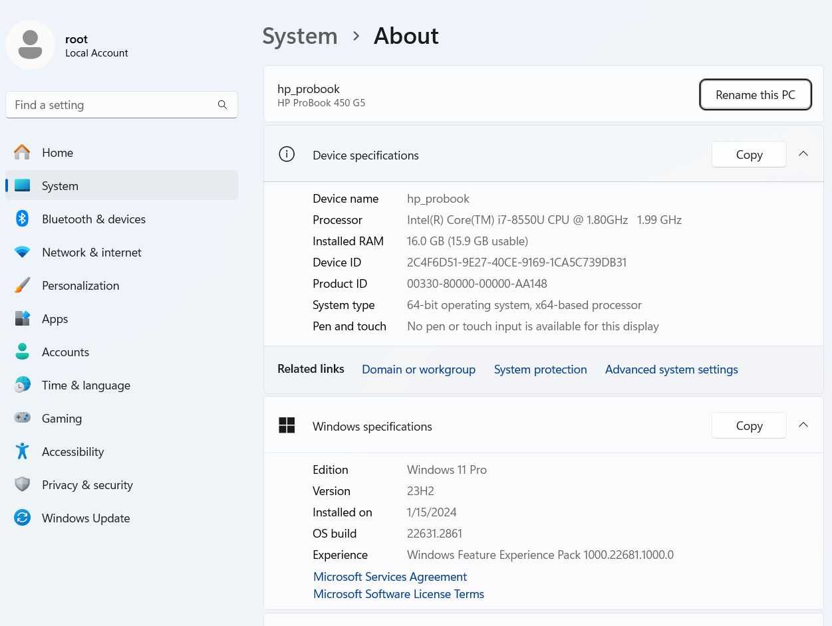The image size is (832, 626).
Task: Collapse the Device specifications section
Action: pyautogui.click(x=803, y=154)
